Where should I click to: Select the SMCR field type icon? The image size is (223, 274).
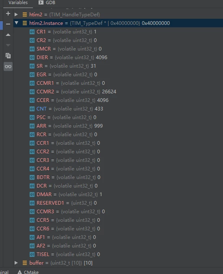click(32, 49)
